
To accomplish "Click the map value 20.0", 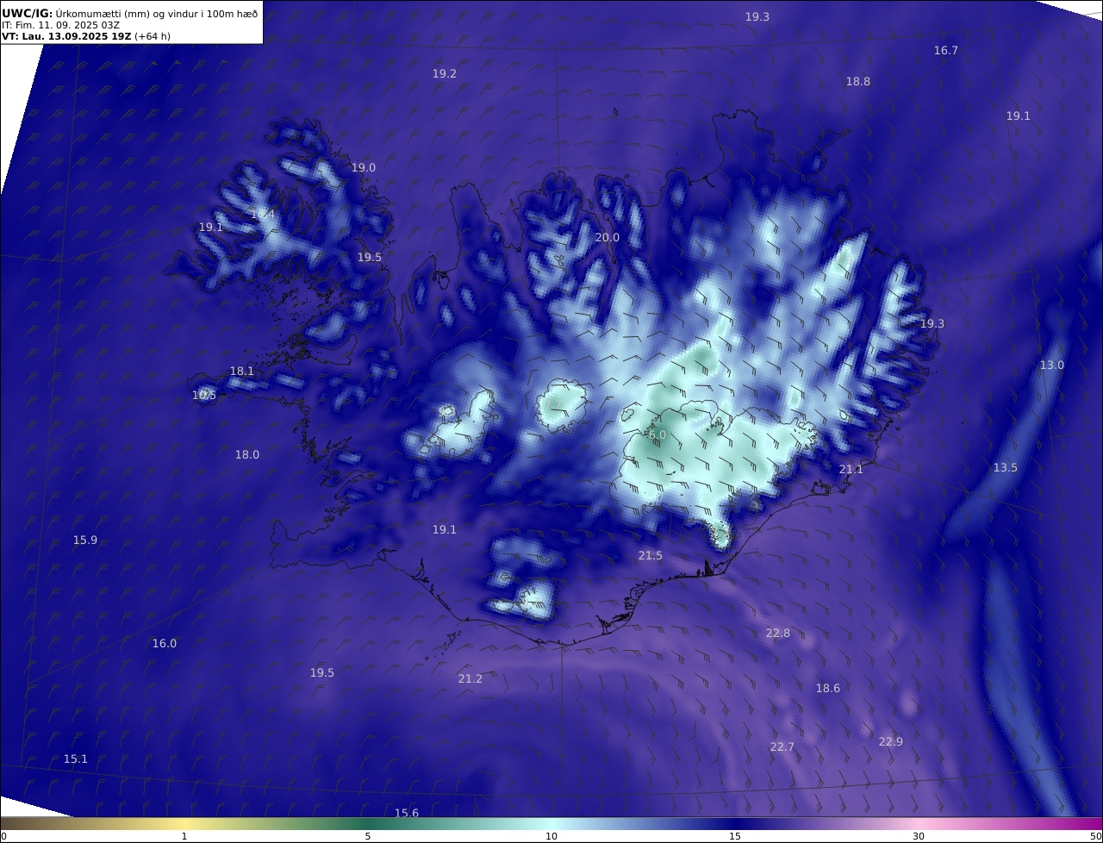I will pos(608,238).
